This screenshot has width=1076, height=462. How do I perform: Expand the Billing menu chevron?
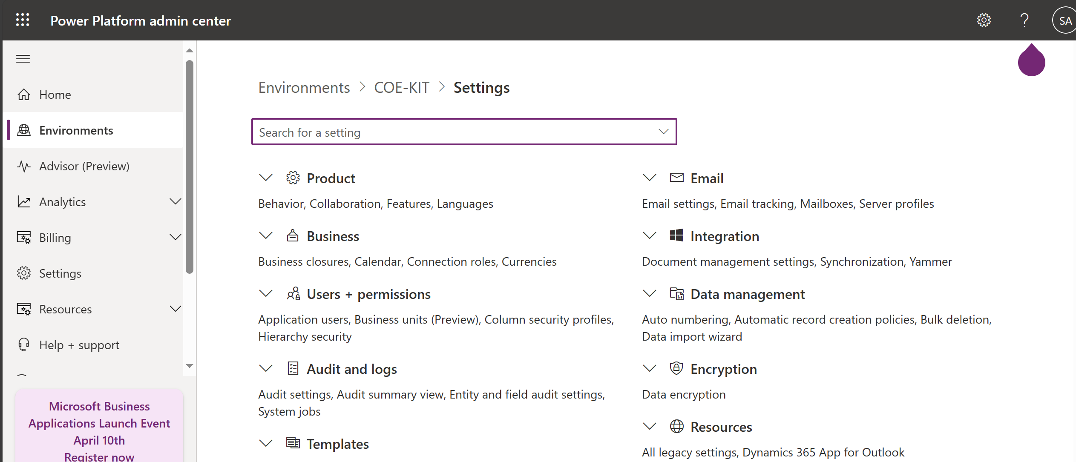point(175,237)
